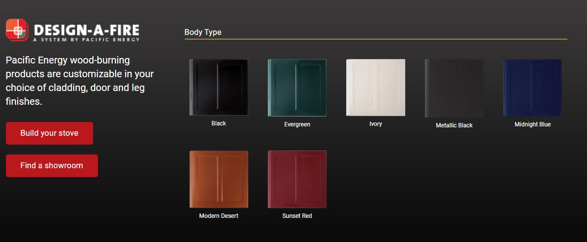The height and width of the screenshot is (242, 587).
Task: Click the 'A System by Pacific Energy' tagline
Action: tap(87, 40)
